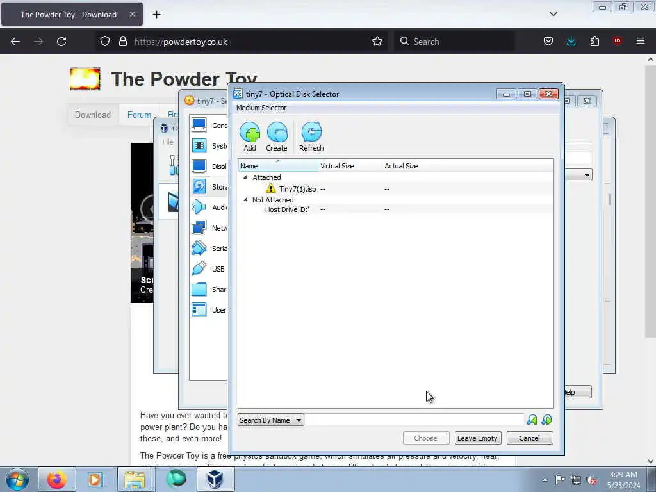Sort by the Virtual Size column header
The height and width of the screenshot is (492, 656).
(x=350, y=166)
